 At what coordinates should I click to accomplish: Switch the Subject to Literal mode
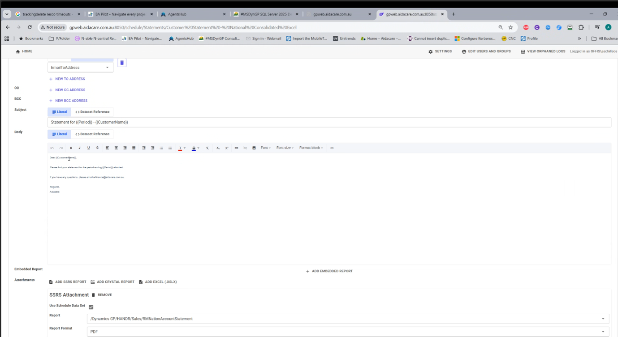click(x=59, y=112)
